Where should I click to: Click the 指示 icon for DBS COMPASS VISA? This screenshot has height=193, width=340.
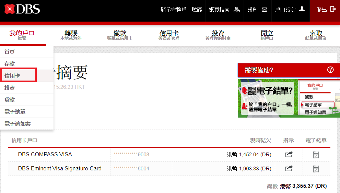(x=289, y=155)
